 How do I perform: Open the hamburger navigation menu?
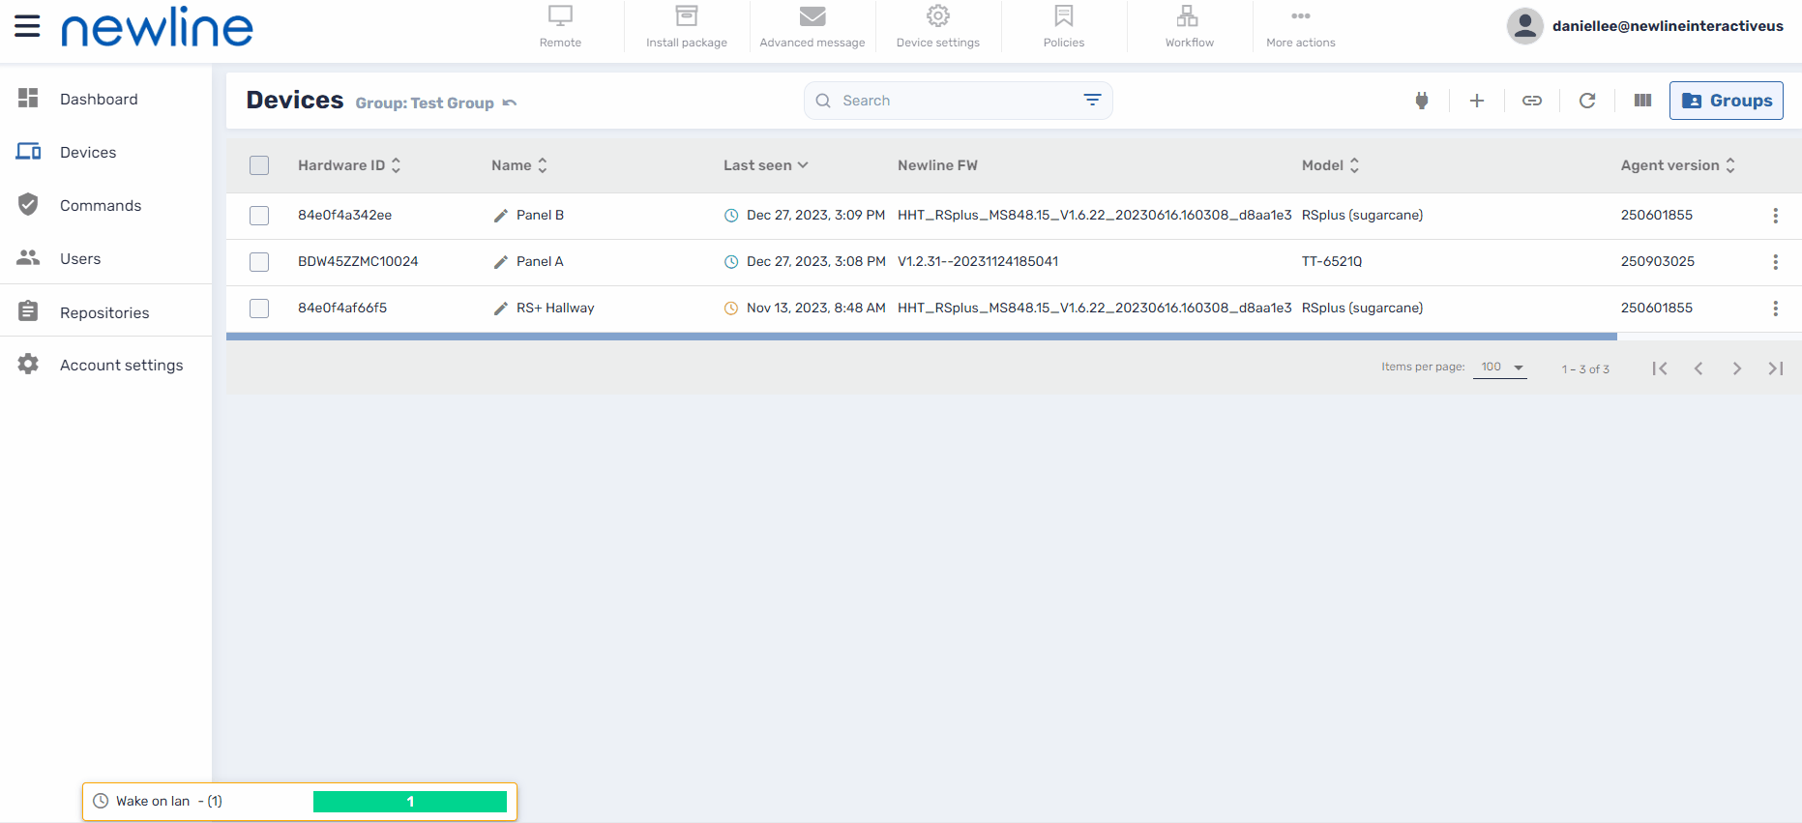tap(27, 26)
